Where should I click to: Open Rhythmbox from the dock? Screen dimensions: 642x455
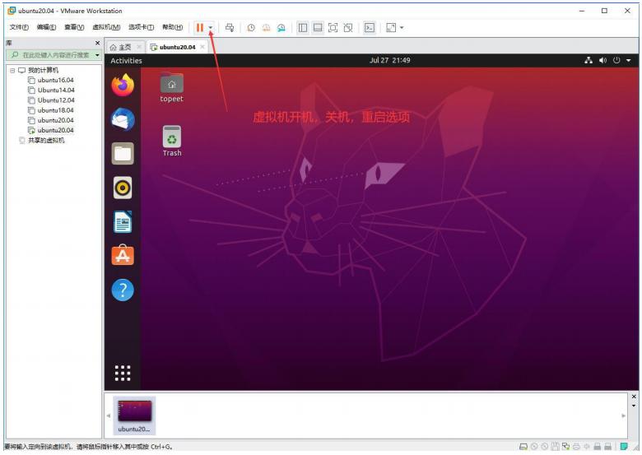click(123, 188)
